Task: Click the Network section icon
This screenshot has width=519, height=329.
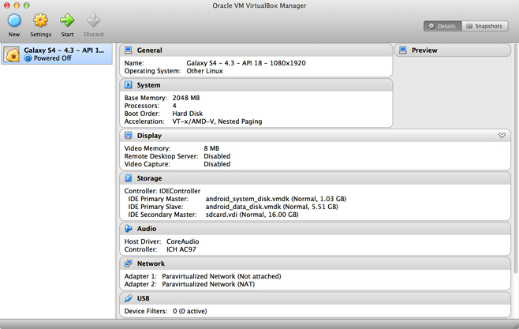Action: [x=128, y=264]
